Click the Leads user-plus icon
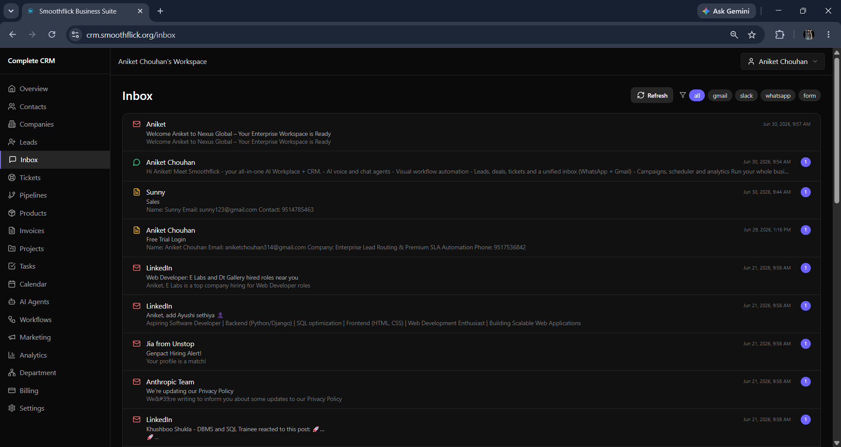Viewport: 841px width, 447px height. point(12,142)
